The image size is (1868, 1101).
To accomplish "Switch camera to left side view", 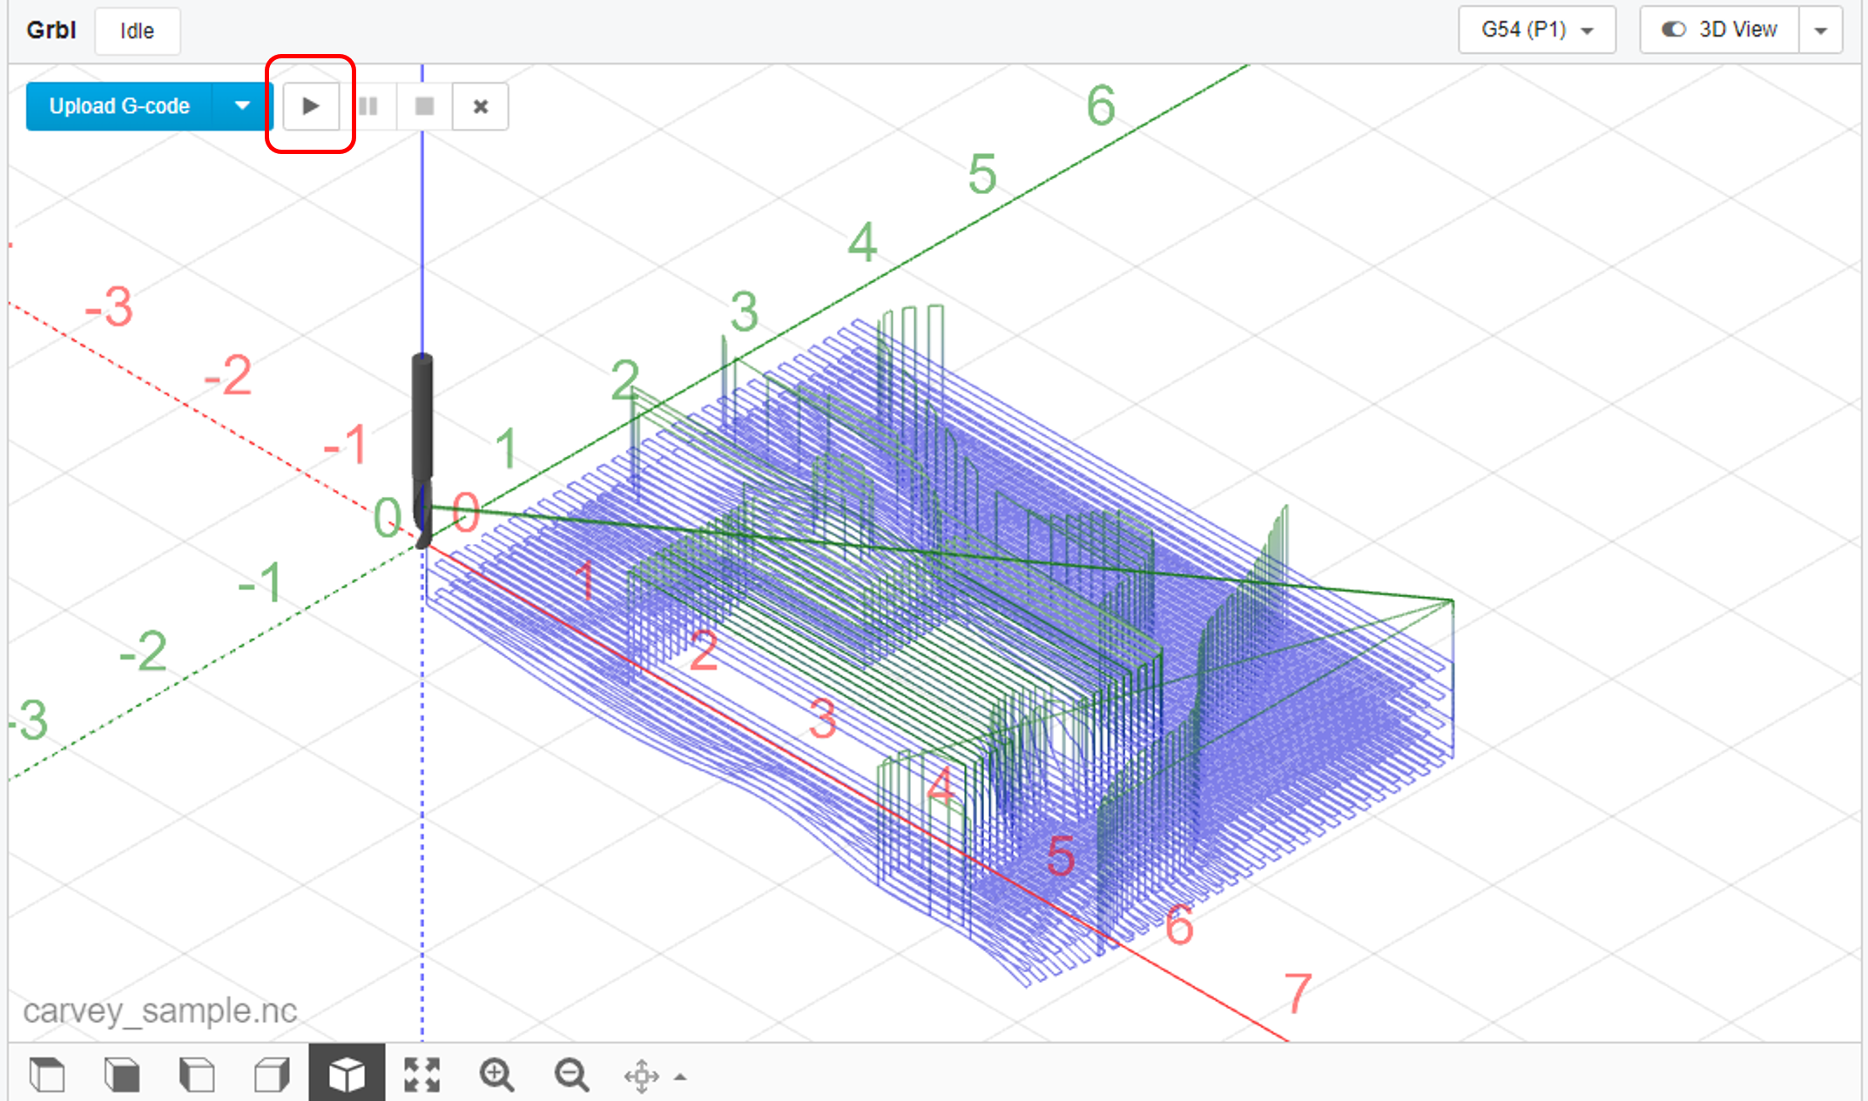I will pos(197,1075).
